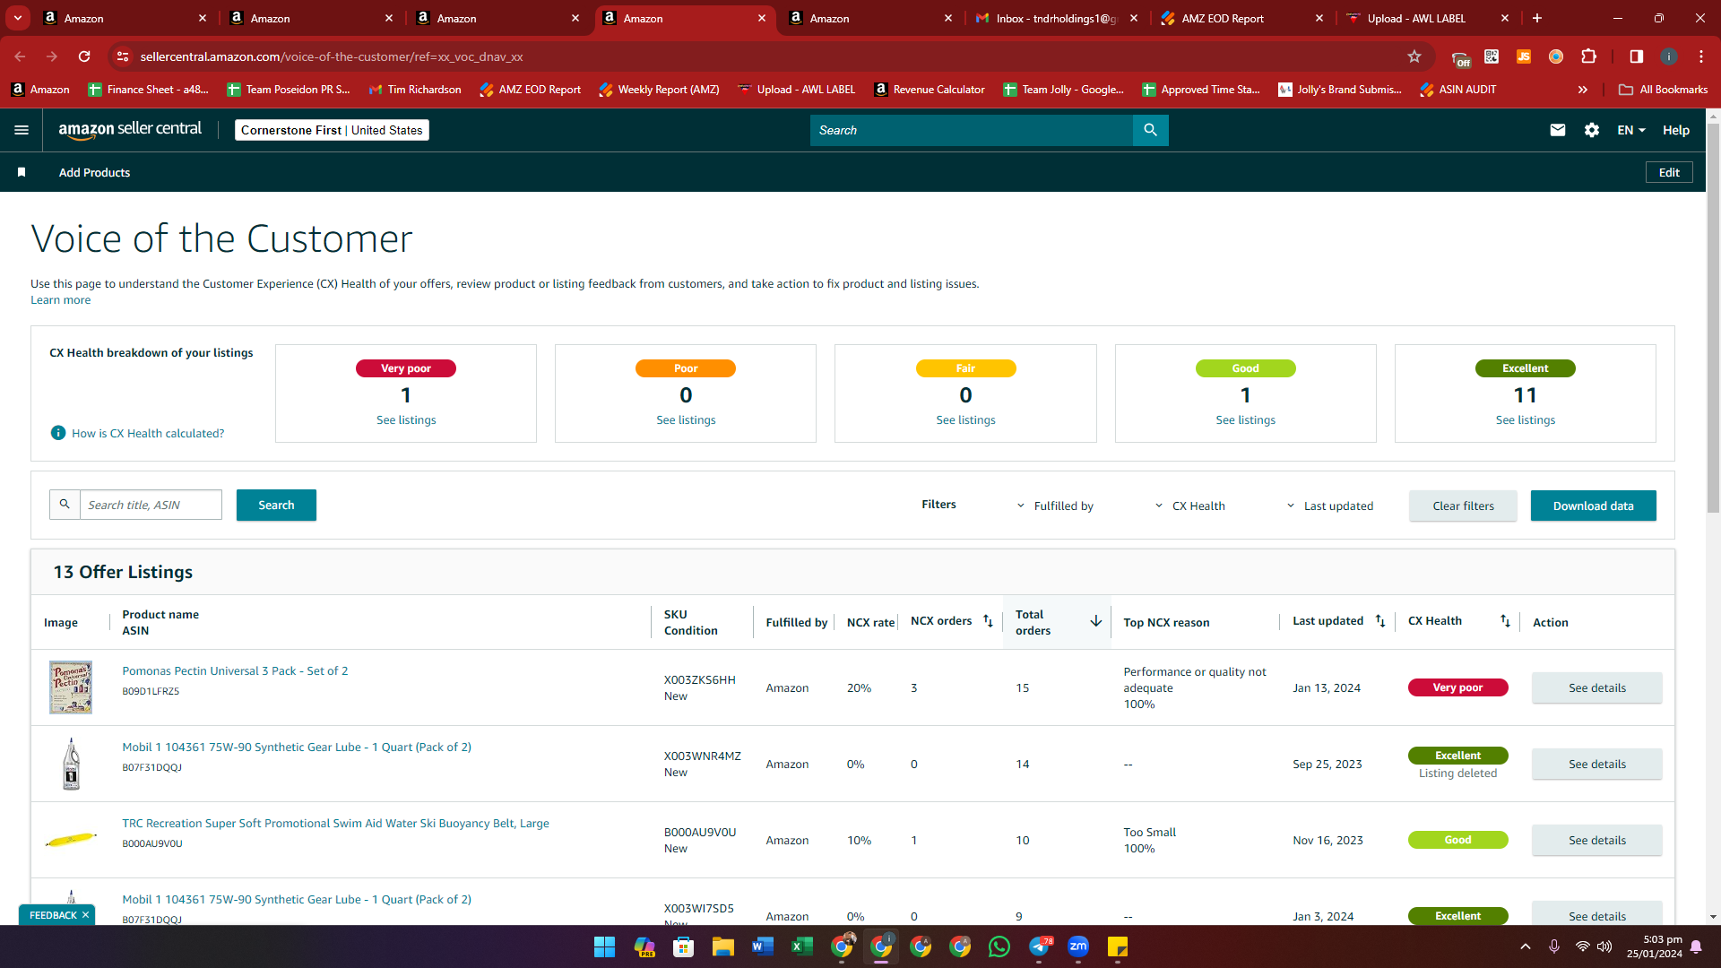Switch to the Inbox Gmail tab
The width and height of the screenshot is (1721, 968).
point(1056,18)
